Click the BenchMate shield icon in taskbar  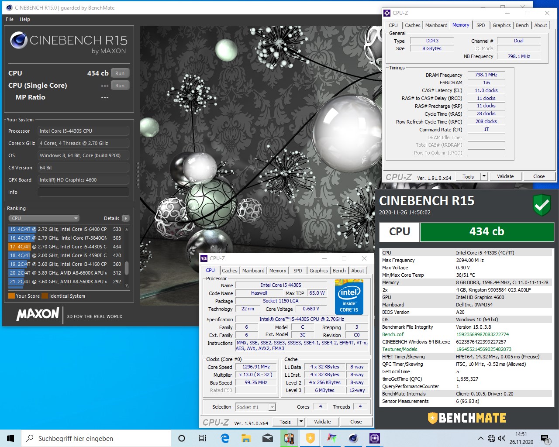[310, 438]
